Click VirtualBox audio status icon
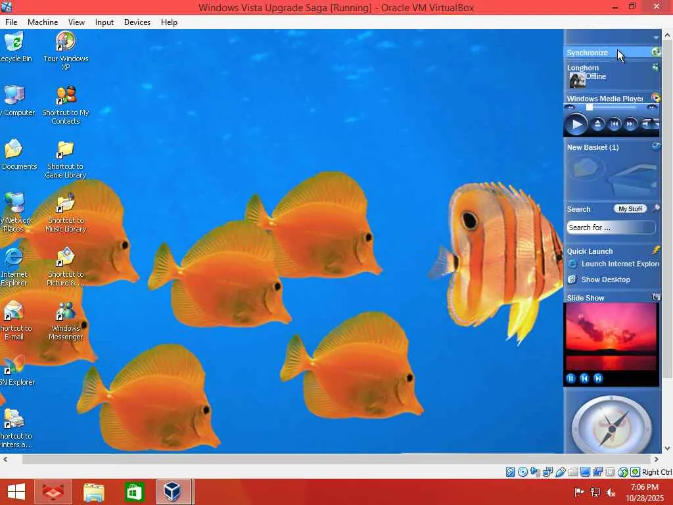Image resolution: width=673 pixels, height=505 pixels. [535, 472]
